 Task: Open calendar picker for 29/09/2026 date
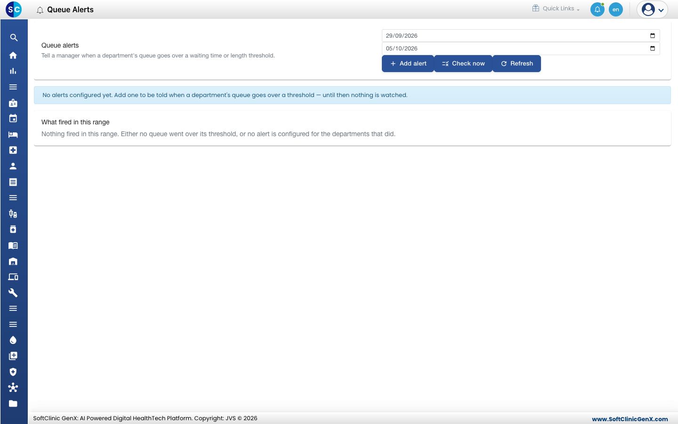[x=653, y=36]
